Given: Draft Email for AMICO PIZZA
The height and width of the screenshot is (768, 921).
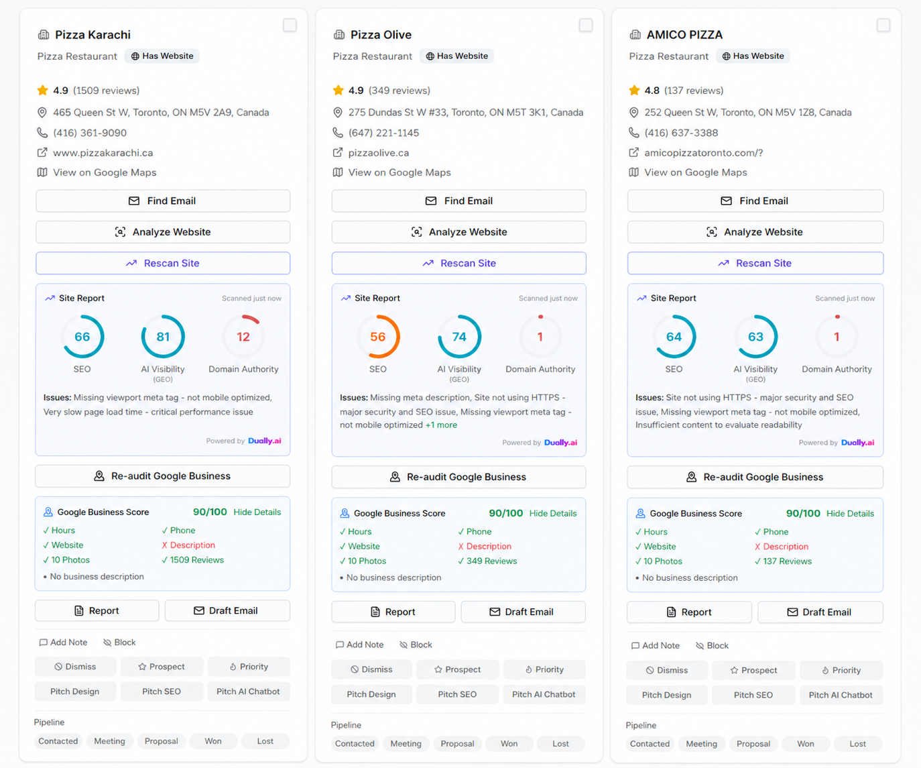Looking at the screenshot, I should 820,612.
